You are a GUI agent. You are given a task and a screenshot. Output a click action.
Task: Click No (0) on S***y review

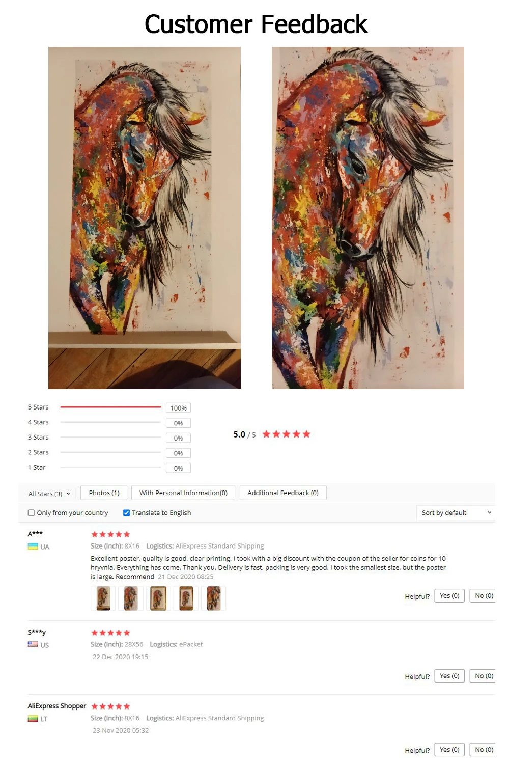tap(484, 676)
